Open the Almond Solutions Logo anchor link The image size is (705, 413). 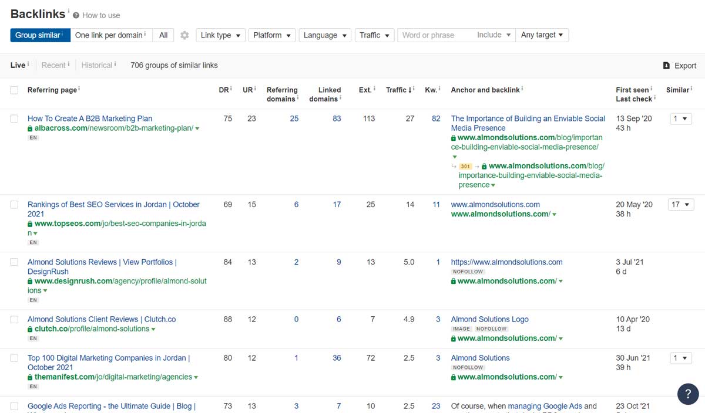489,320
